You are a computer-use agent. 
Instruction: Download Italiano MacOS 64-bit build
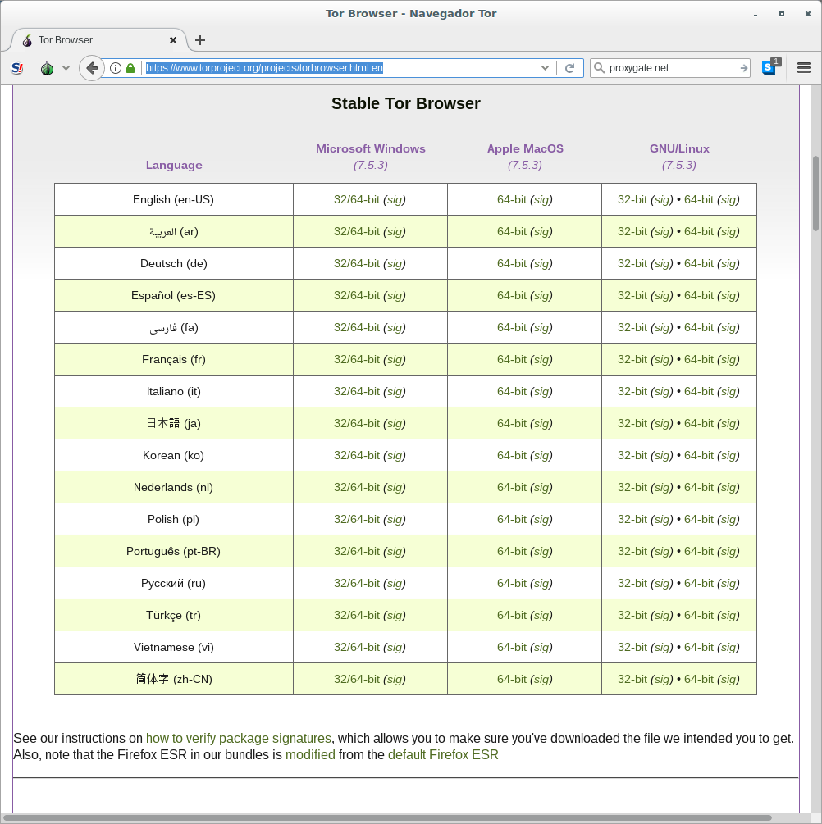pyautogui.click(x=512, y=392)
